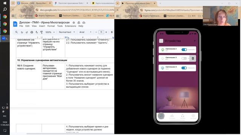Viewport: 241px width, 135px height.
Task: Click the font size field showing 11
Action: point(101,32)
